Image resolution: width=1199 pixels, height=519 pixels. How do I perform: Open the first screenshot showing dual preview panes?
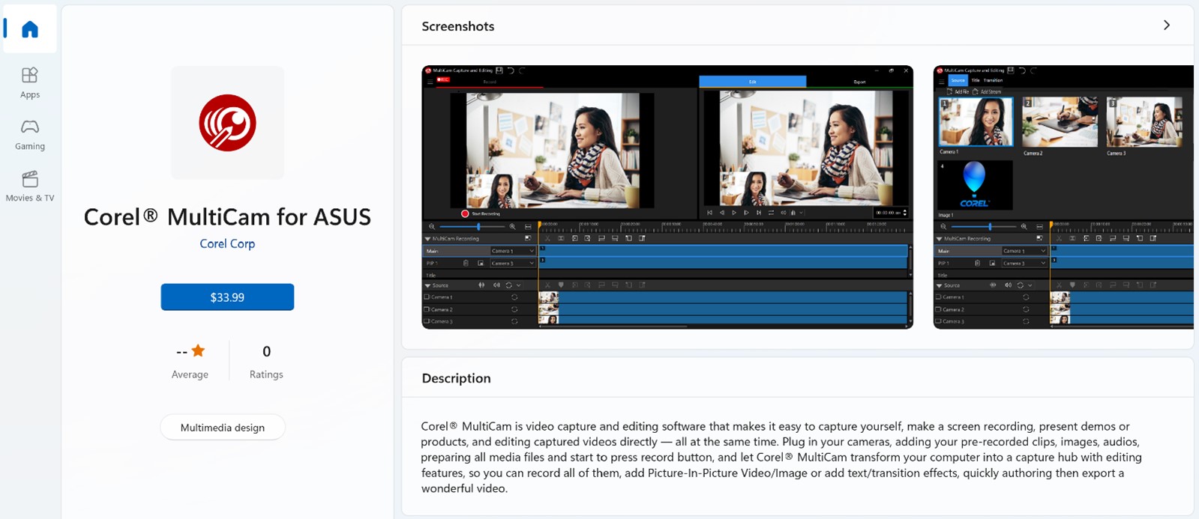667,197
